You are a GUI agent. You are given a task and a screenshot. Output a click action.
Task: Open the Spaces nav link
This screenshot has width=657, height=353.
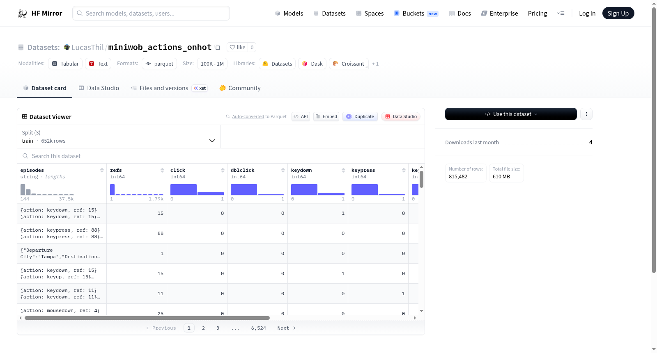[x=370, y=14]
